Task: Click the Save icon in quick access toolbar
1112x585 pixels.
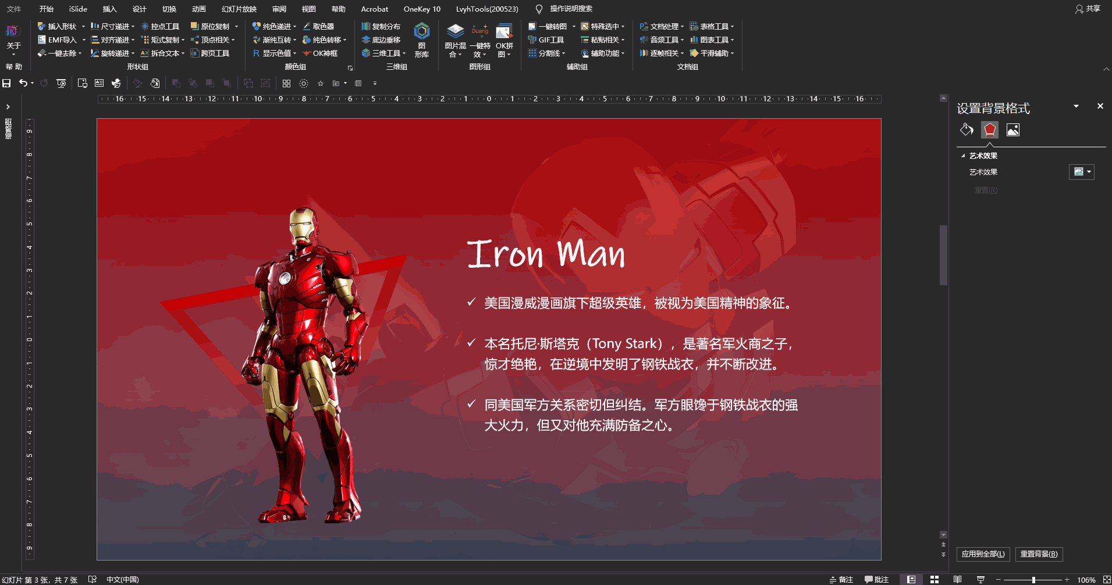Action: (x=6, y=83)
